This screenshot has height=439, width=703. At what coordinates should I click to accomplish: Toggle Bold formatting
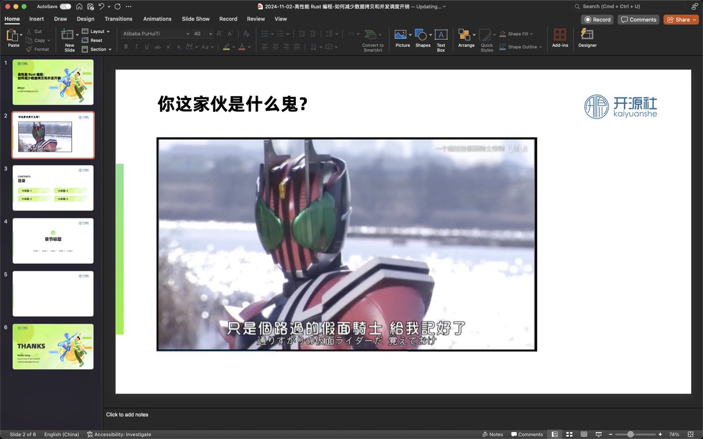(x=125, y=47)
